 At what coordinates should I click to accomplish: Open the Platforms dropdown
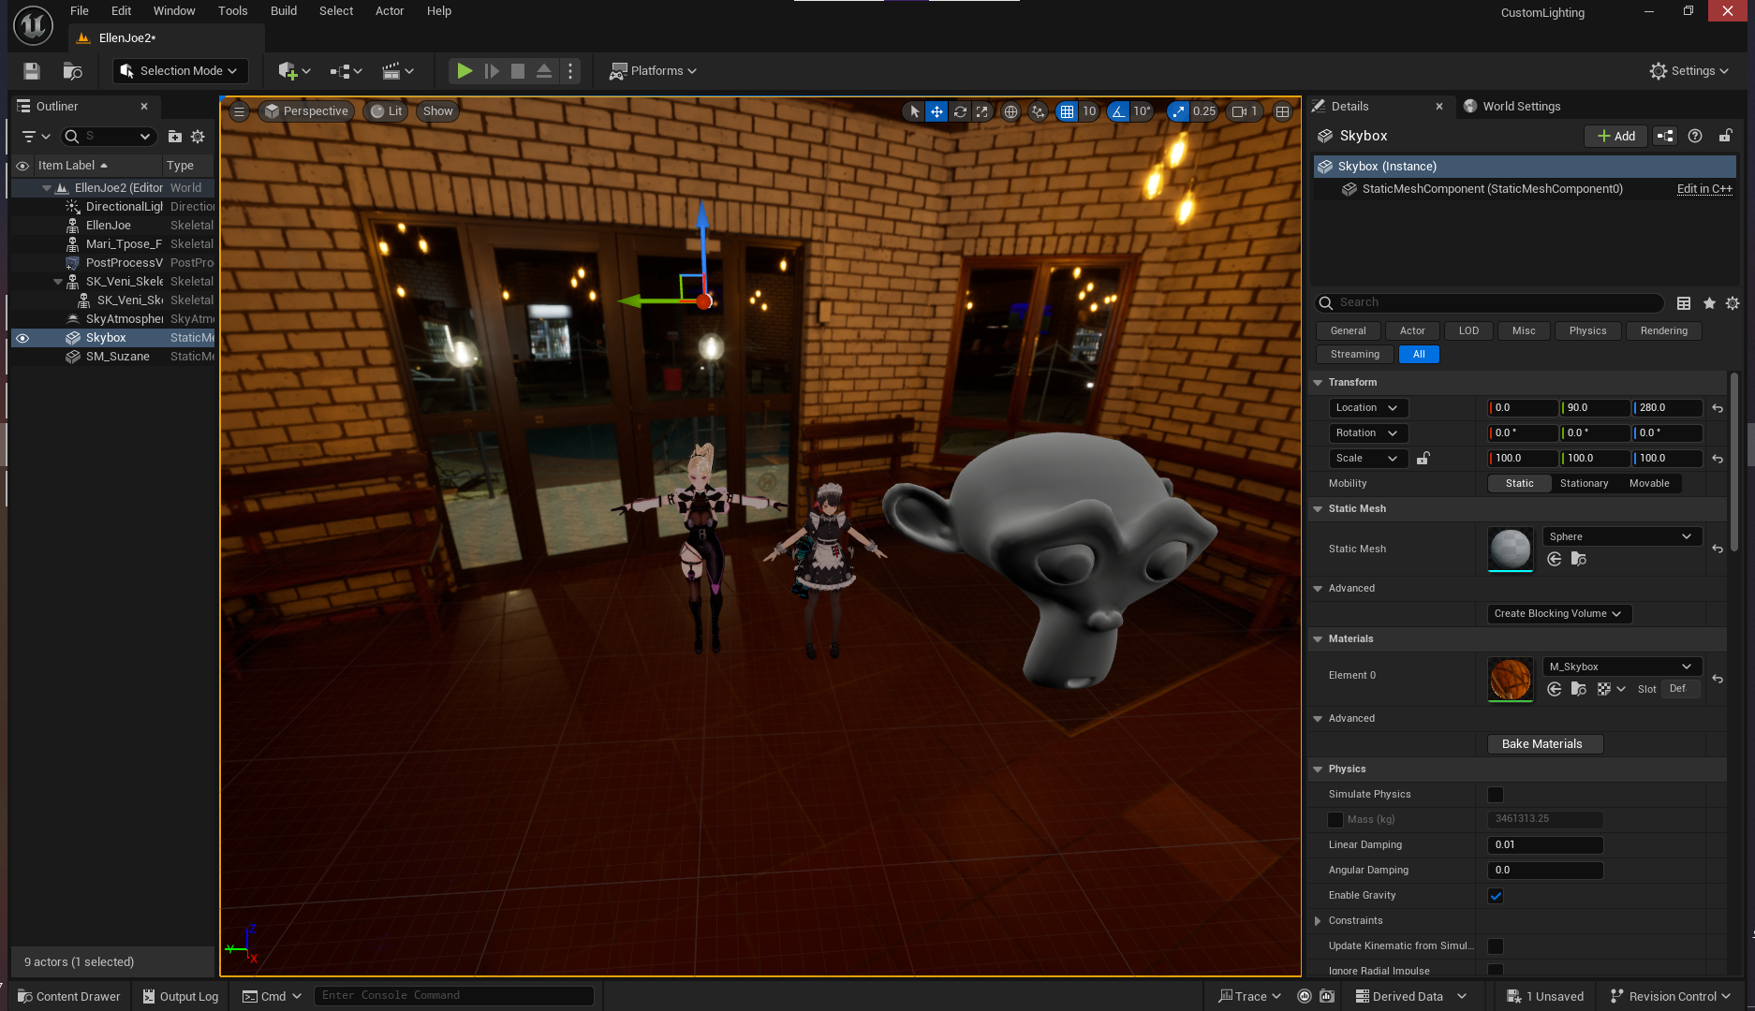pos(654,71)
